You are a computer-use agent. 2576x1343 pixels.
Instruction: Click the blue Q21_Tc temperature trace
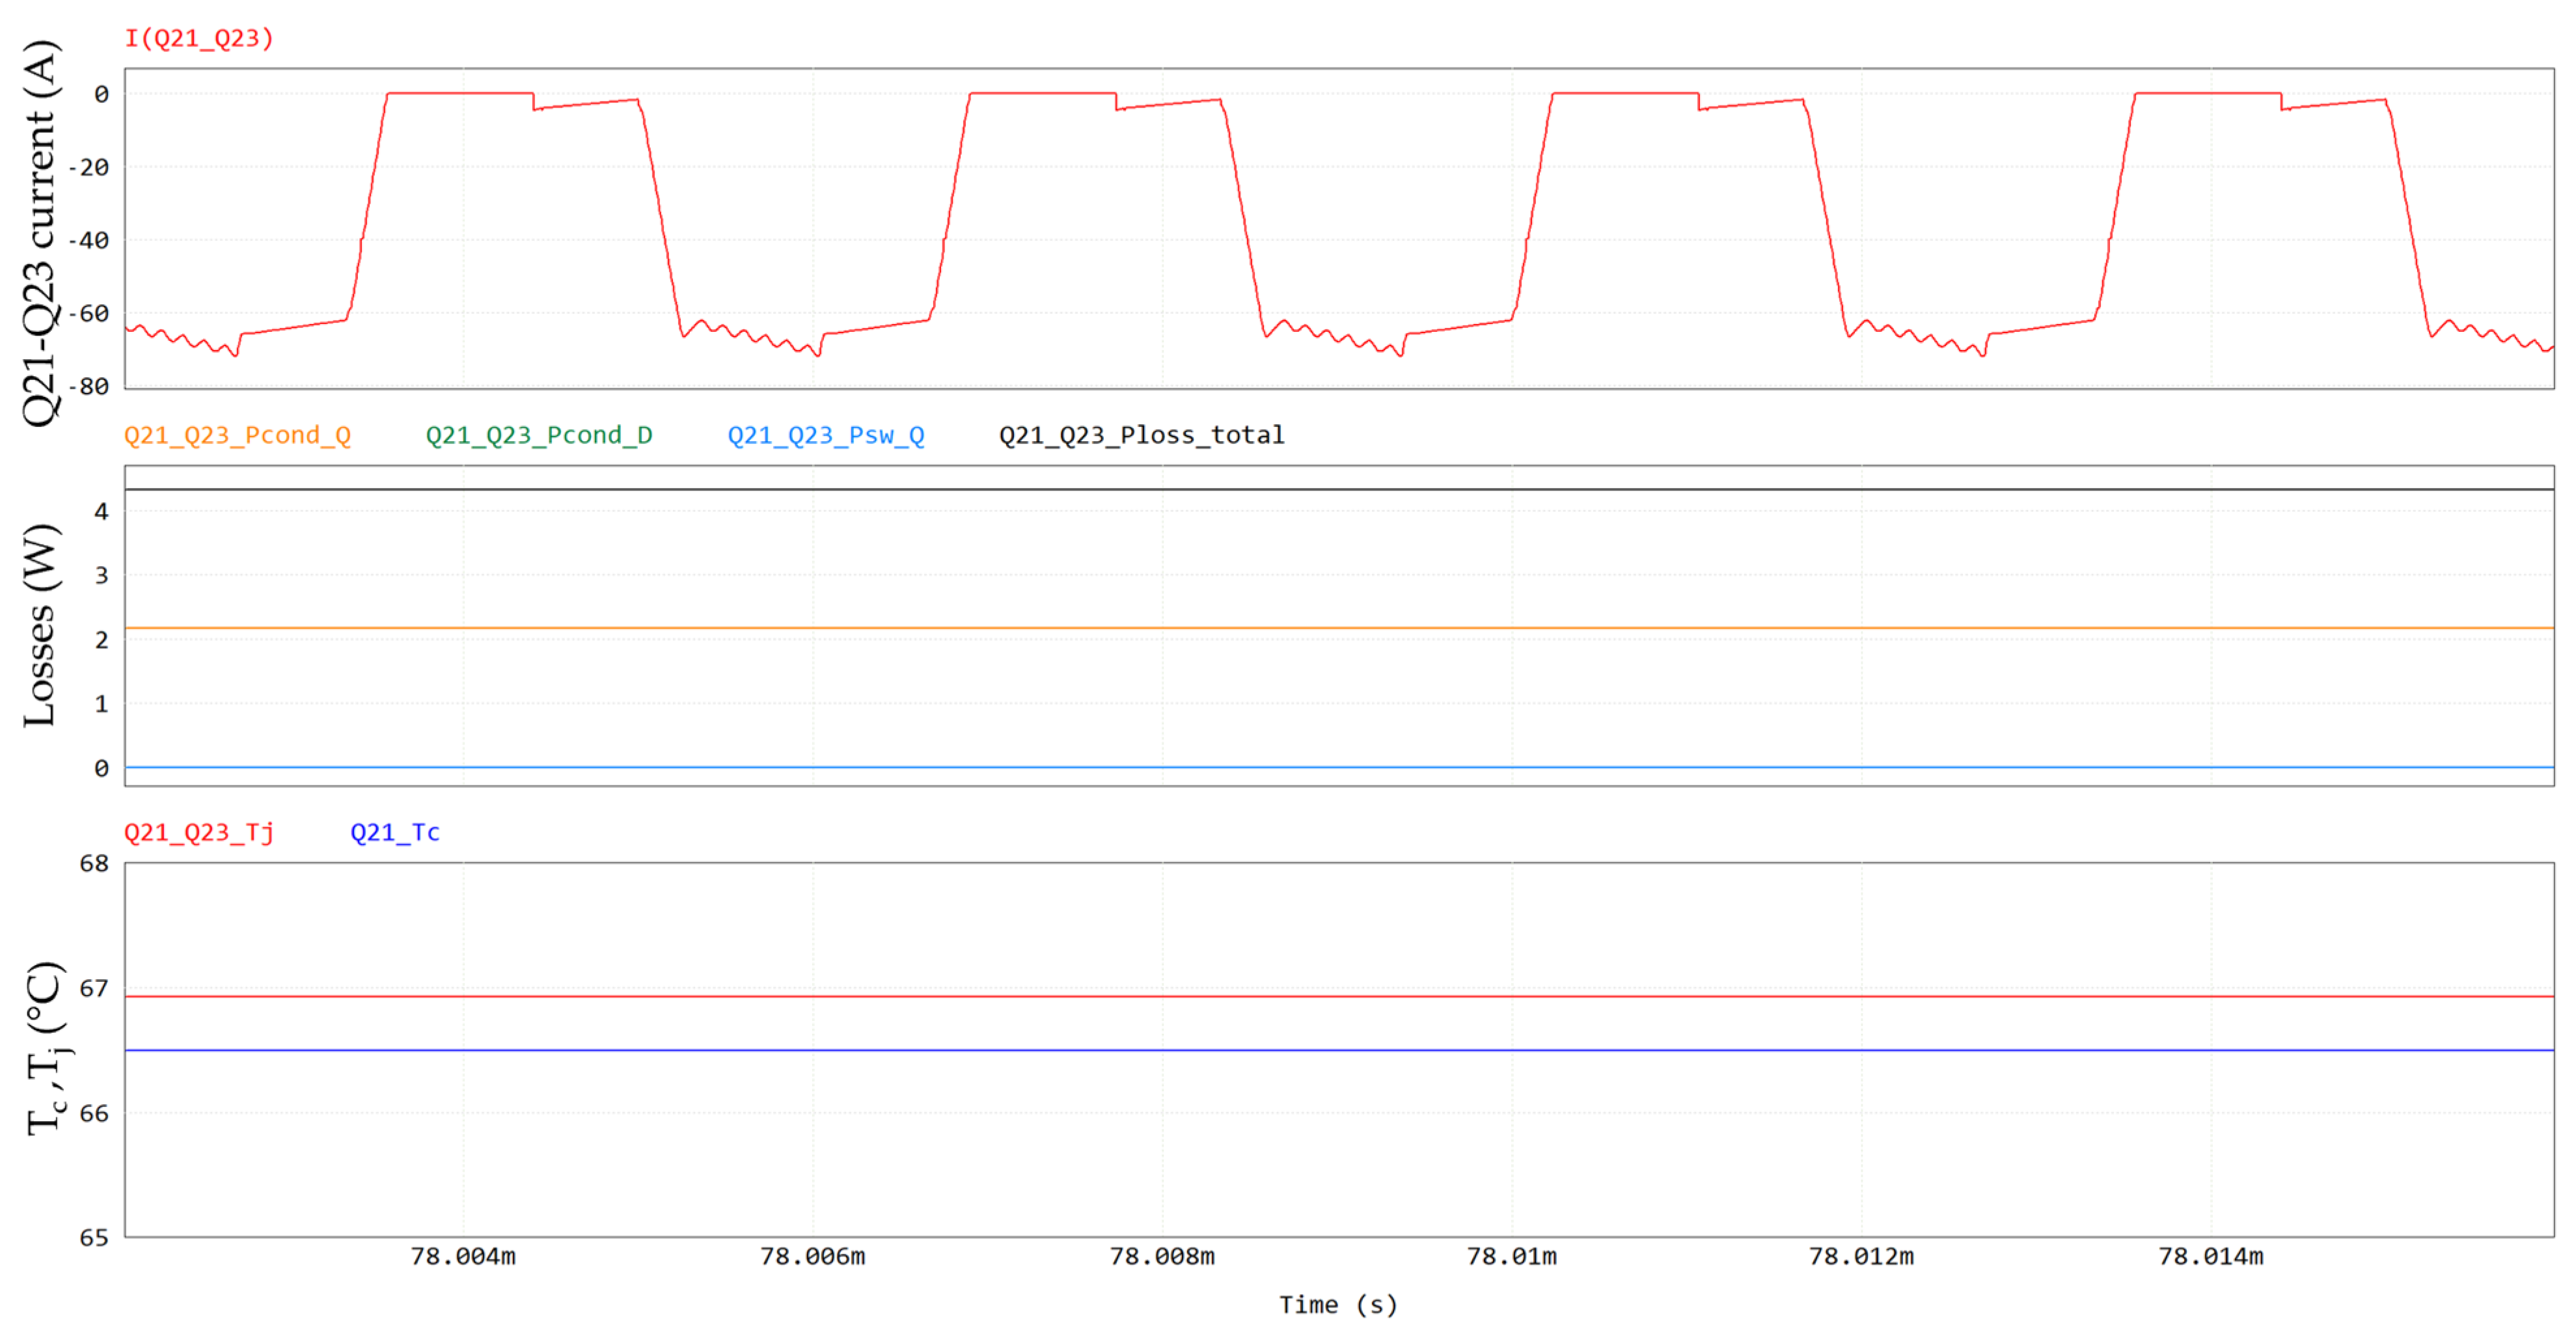pyautogui.click(x=1300, y=1050)
